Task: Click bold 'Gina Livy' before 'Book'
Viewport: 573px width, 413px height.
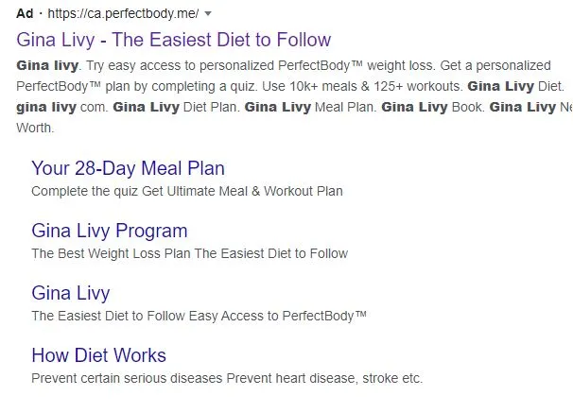Action: click(414, 108)
